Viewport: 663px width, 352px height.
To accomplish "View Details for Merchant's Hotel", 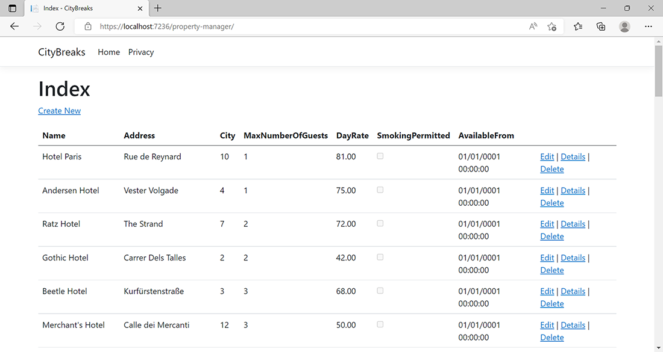I will 573,325.
